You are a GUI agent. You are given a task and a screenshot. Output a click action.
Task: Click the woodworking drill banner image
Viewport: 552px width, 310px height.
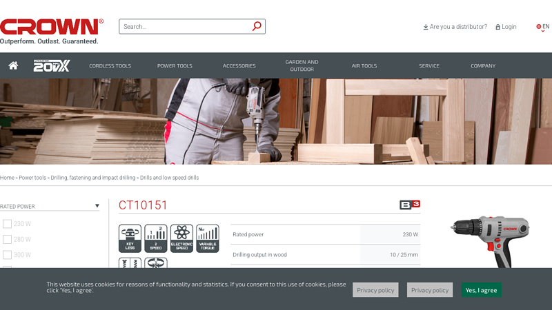click(276, 121)
